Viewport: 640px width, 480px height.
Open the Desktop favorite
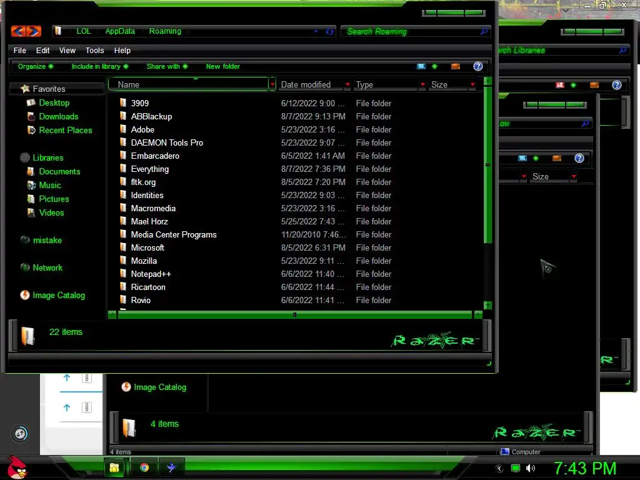tap(54, 103)
